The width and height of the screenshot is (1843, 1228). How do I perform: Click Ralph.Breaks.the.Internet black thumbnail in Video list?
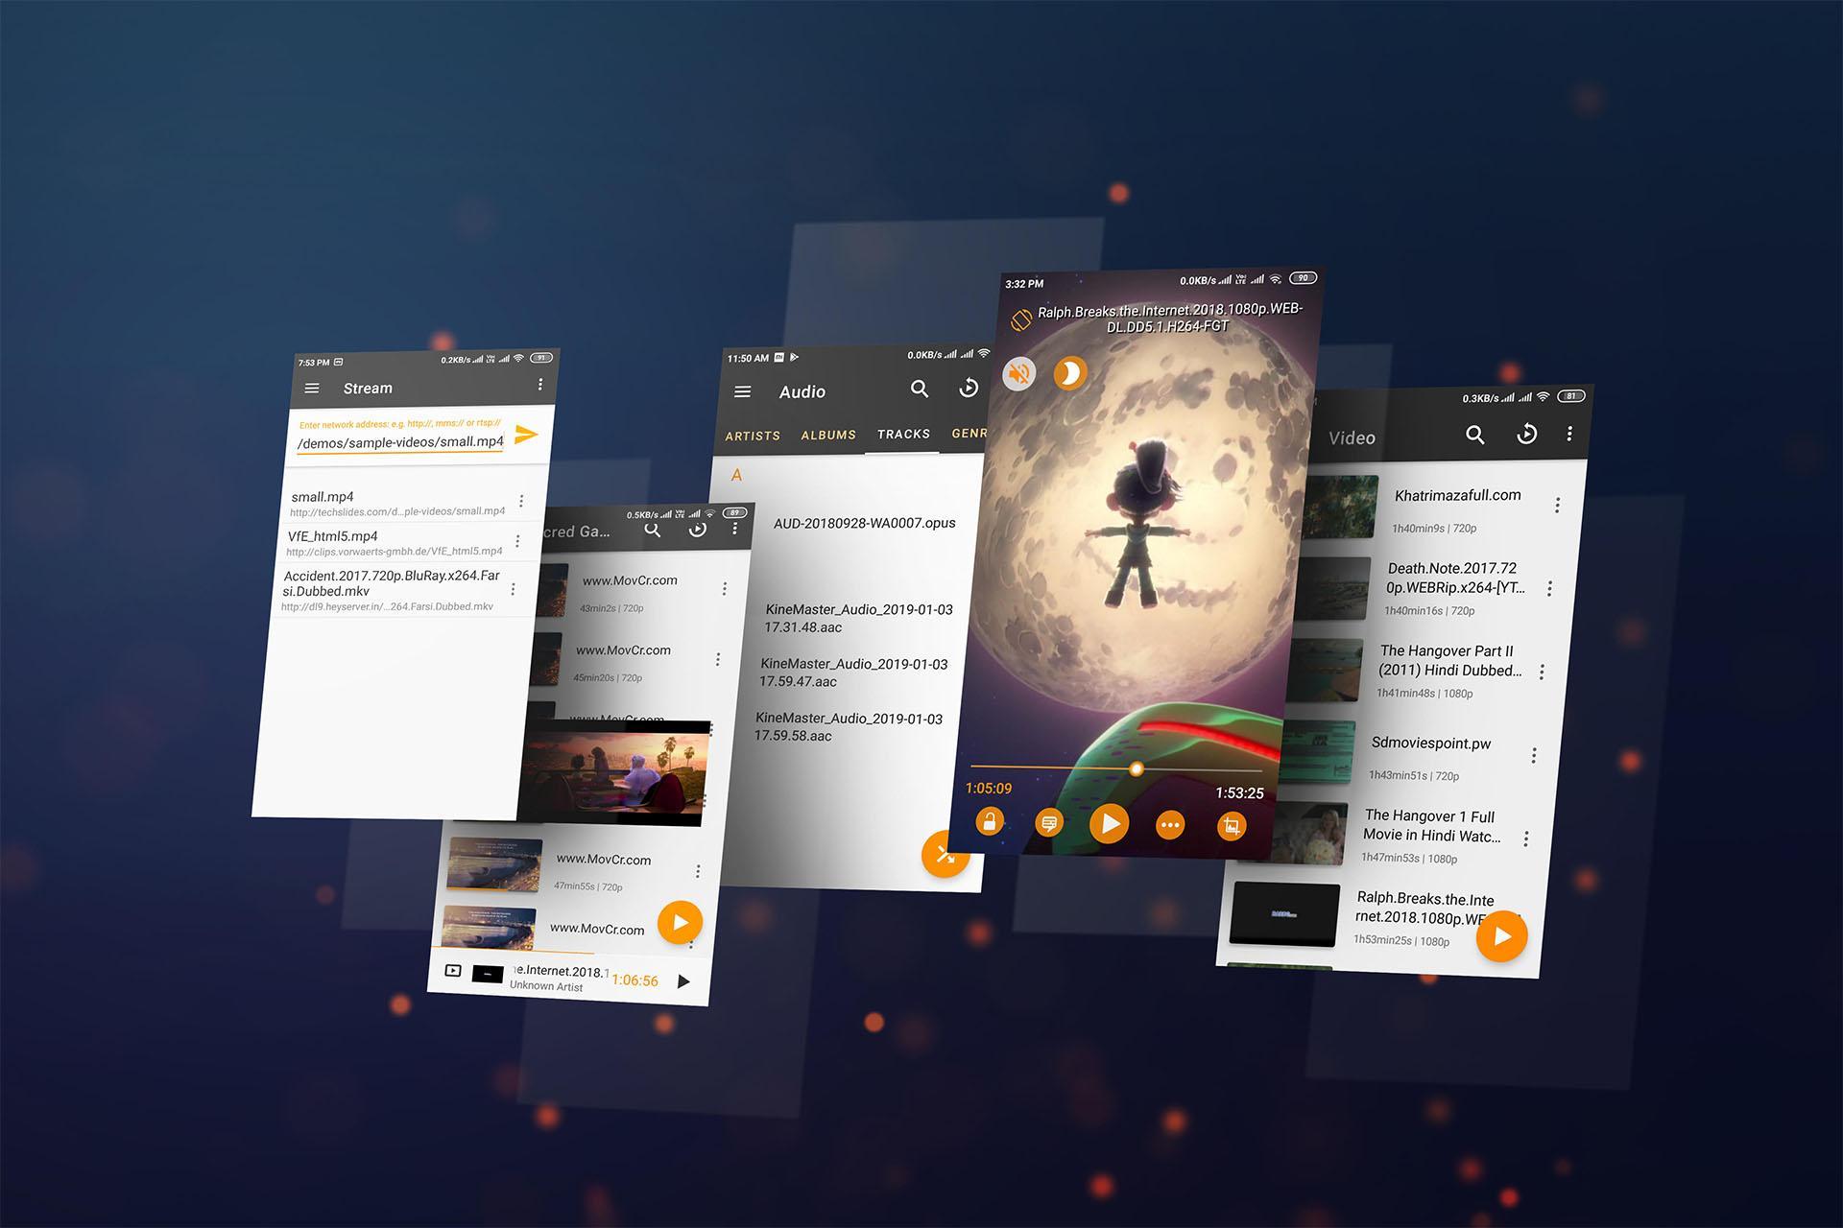[x=1284, y=913]
